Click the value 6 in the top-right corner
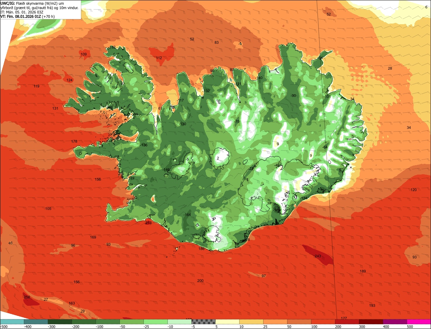This screenshot has width=431, height=329. point(426,7)
